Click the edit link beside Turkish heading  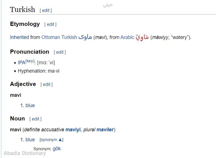point(46,11)
